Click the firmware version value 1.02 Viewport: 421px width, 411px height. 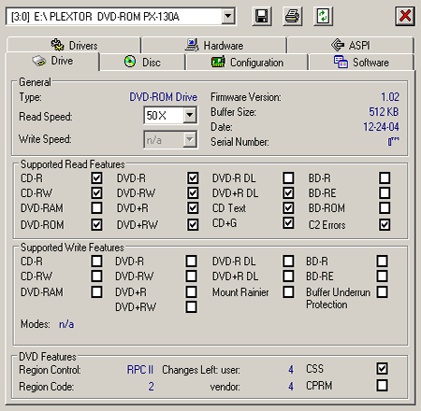(390, 97)
